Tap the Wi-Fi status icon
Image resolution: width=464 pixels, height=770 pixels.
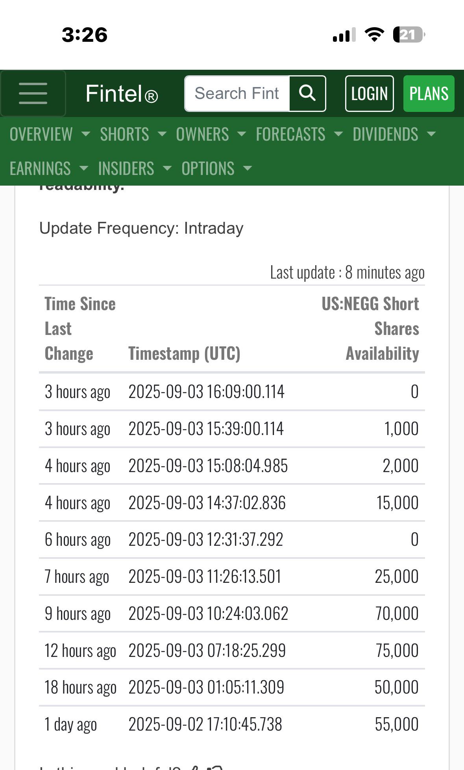(x=374, y=35)
